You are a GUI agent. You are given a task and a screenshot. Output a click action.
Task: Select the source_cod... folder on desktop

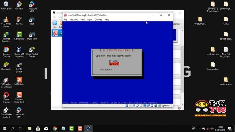(x=226, y=36)
